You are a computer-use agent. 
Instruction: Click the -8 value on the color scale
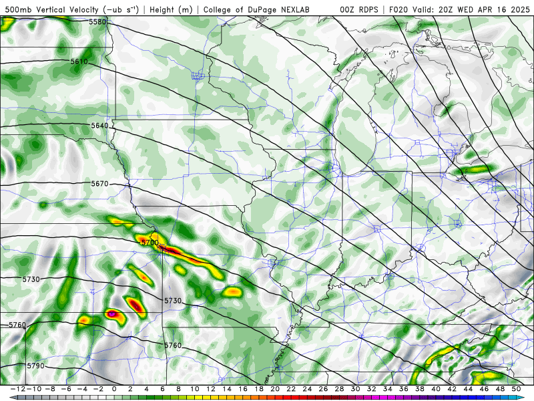49,389
